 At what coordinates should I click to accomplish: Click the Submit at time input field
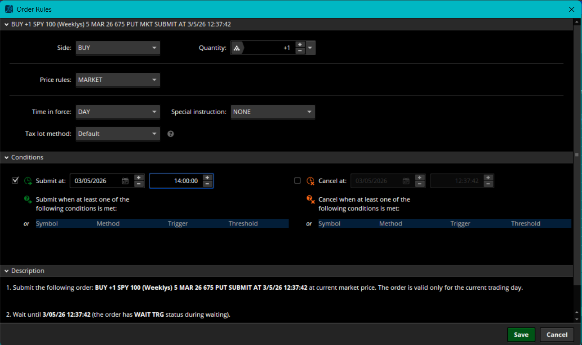pyautogui.click(x=176, y=181)
